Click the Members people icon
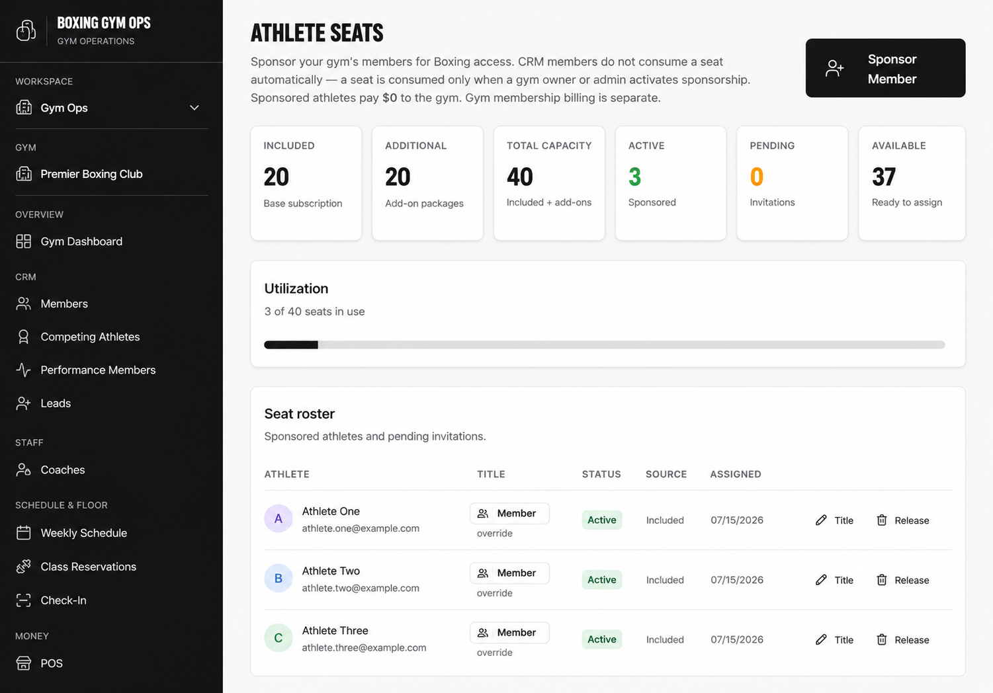993x693 pixels. 24,304
